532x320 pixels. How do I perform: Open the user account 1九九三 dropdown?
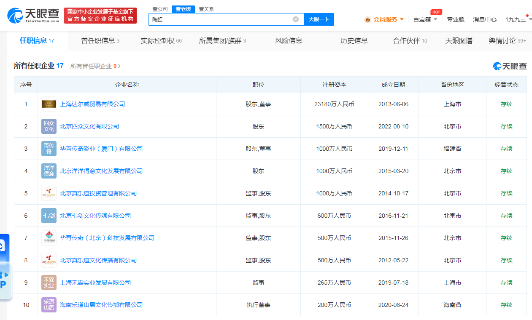(518, 19)
